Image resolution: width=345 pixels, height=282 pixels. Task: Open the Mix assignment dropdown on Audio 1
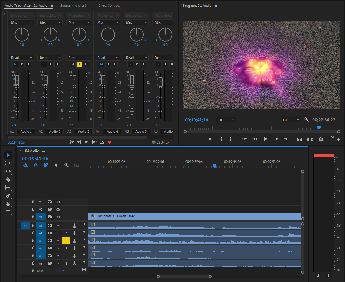click(x=21, y=22)
